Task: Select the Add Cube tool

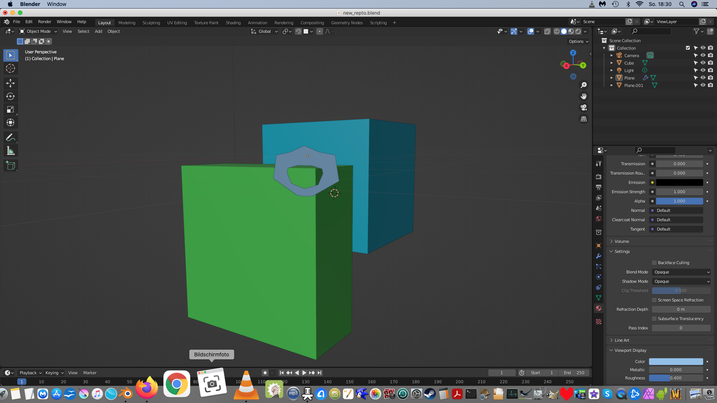Action: point(10,166)
